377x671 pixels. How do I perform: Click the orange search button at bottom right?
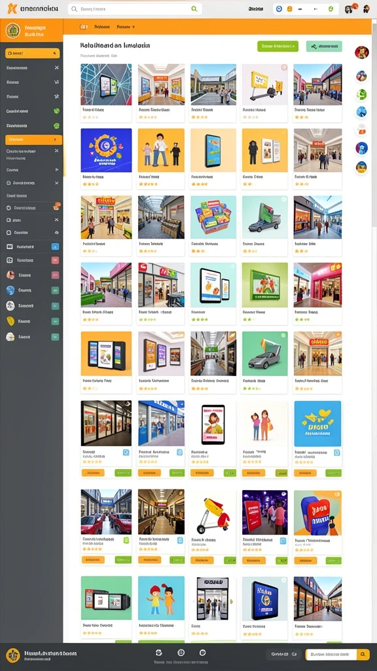tap(363, 655)
